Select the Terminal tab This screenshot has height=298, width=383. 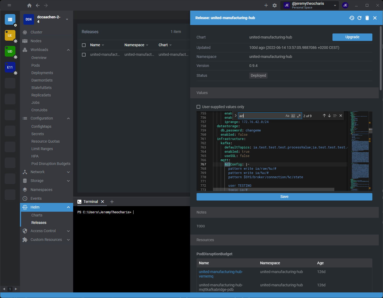pyautogui.click(x=90, y=202)
